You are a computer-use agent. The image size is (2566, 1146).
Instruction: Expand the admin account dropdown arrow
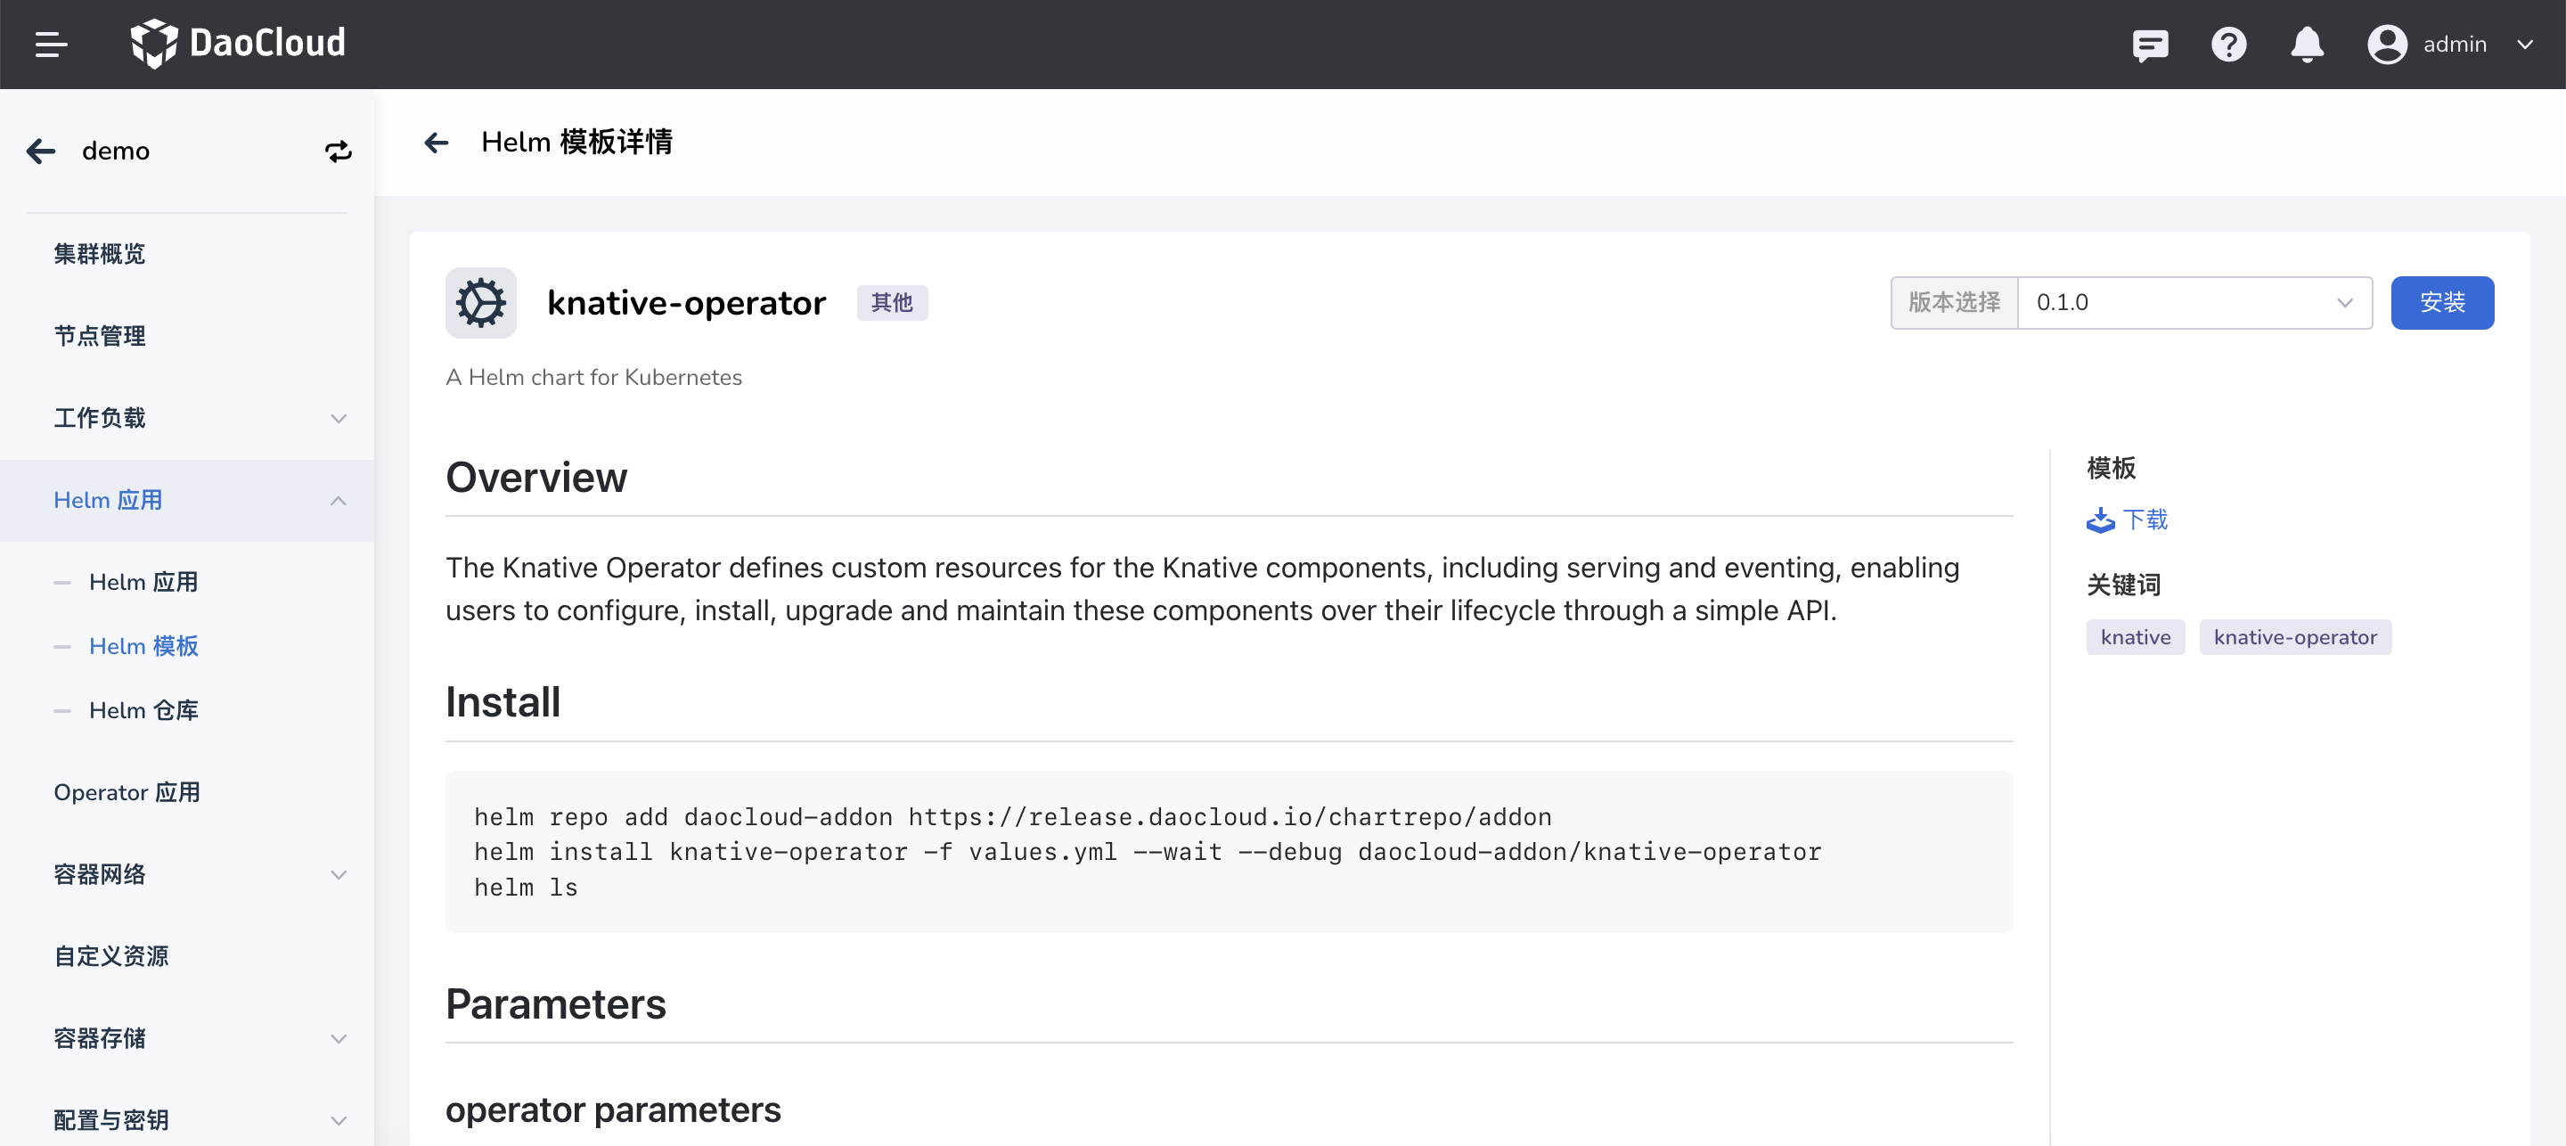point(2524,45)
